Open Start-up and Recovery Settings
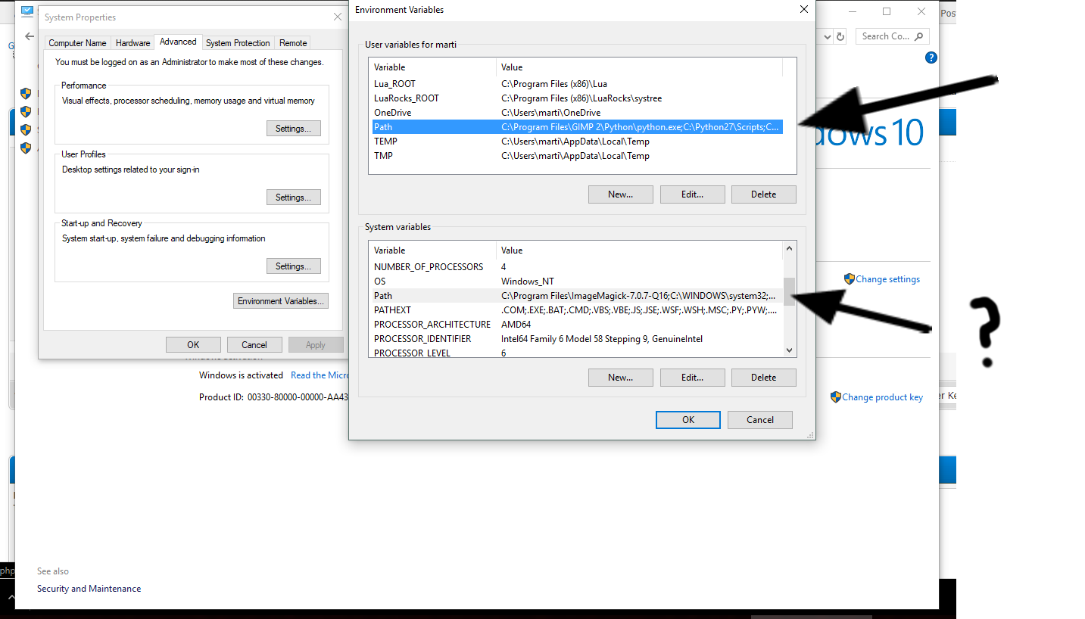The image size is (1085, 619). point(293,266)
